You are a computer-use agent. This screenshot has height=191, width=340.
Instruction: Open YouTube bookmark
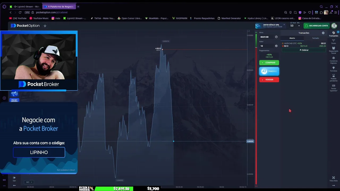tap(18, 18)
